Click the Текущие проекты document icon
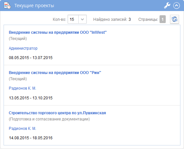This screenshot has height=149, width=184. [7, 6]
